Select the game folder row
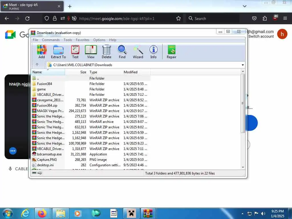Image resolution: width=292 pixels, height=219 pixels. point(91,89)
